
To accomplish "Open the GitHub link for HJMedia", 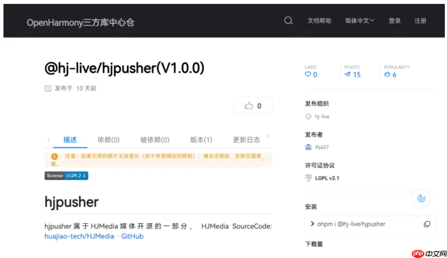I will click(x=132, y=236).
